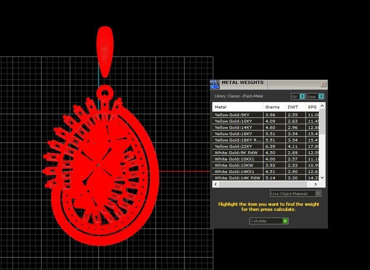Click the vertical scrollbar thumb
This screenshot has height=270, width=370.
pyautogui.click(x=322, y=122)
